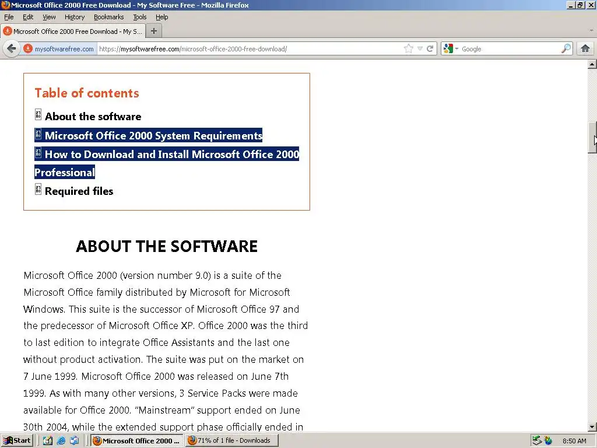
Task: Open the Google search engine dropdown
Action: [x=451, y=49]
